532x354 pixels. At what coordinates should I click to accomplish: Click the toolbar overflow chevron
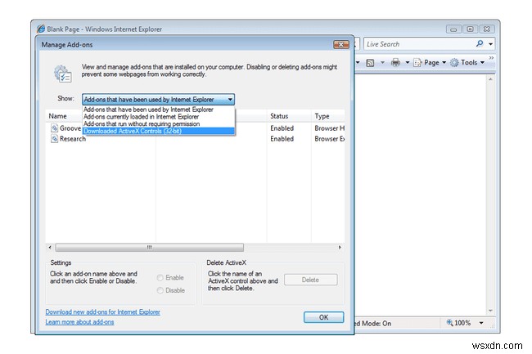coord(491,58)
